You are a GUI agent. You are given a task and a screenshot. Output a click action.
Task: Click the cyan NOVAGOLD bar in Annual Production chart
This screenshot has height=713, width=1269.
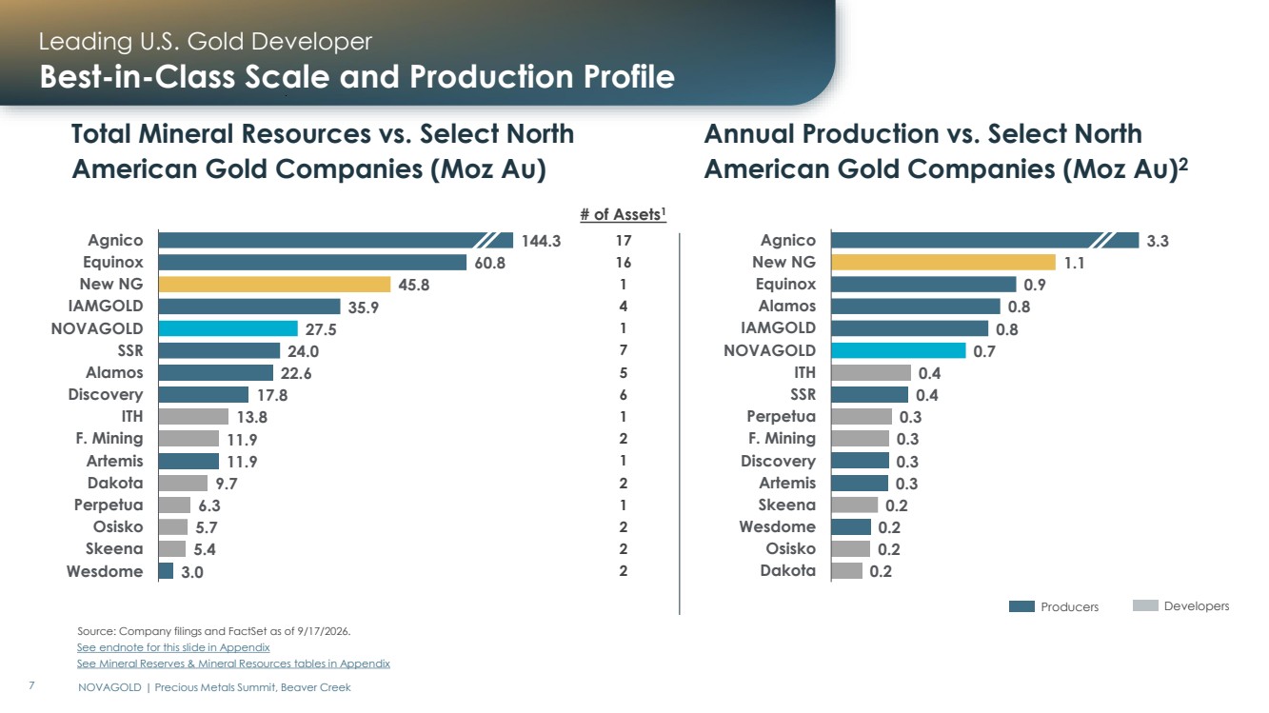point(899,350)
